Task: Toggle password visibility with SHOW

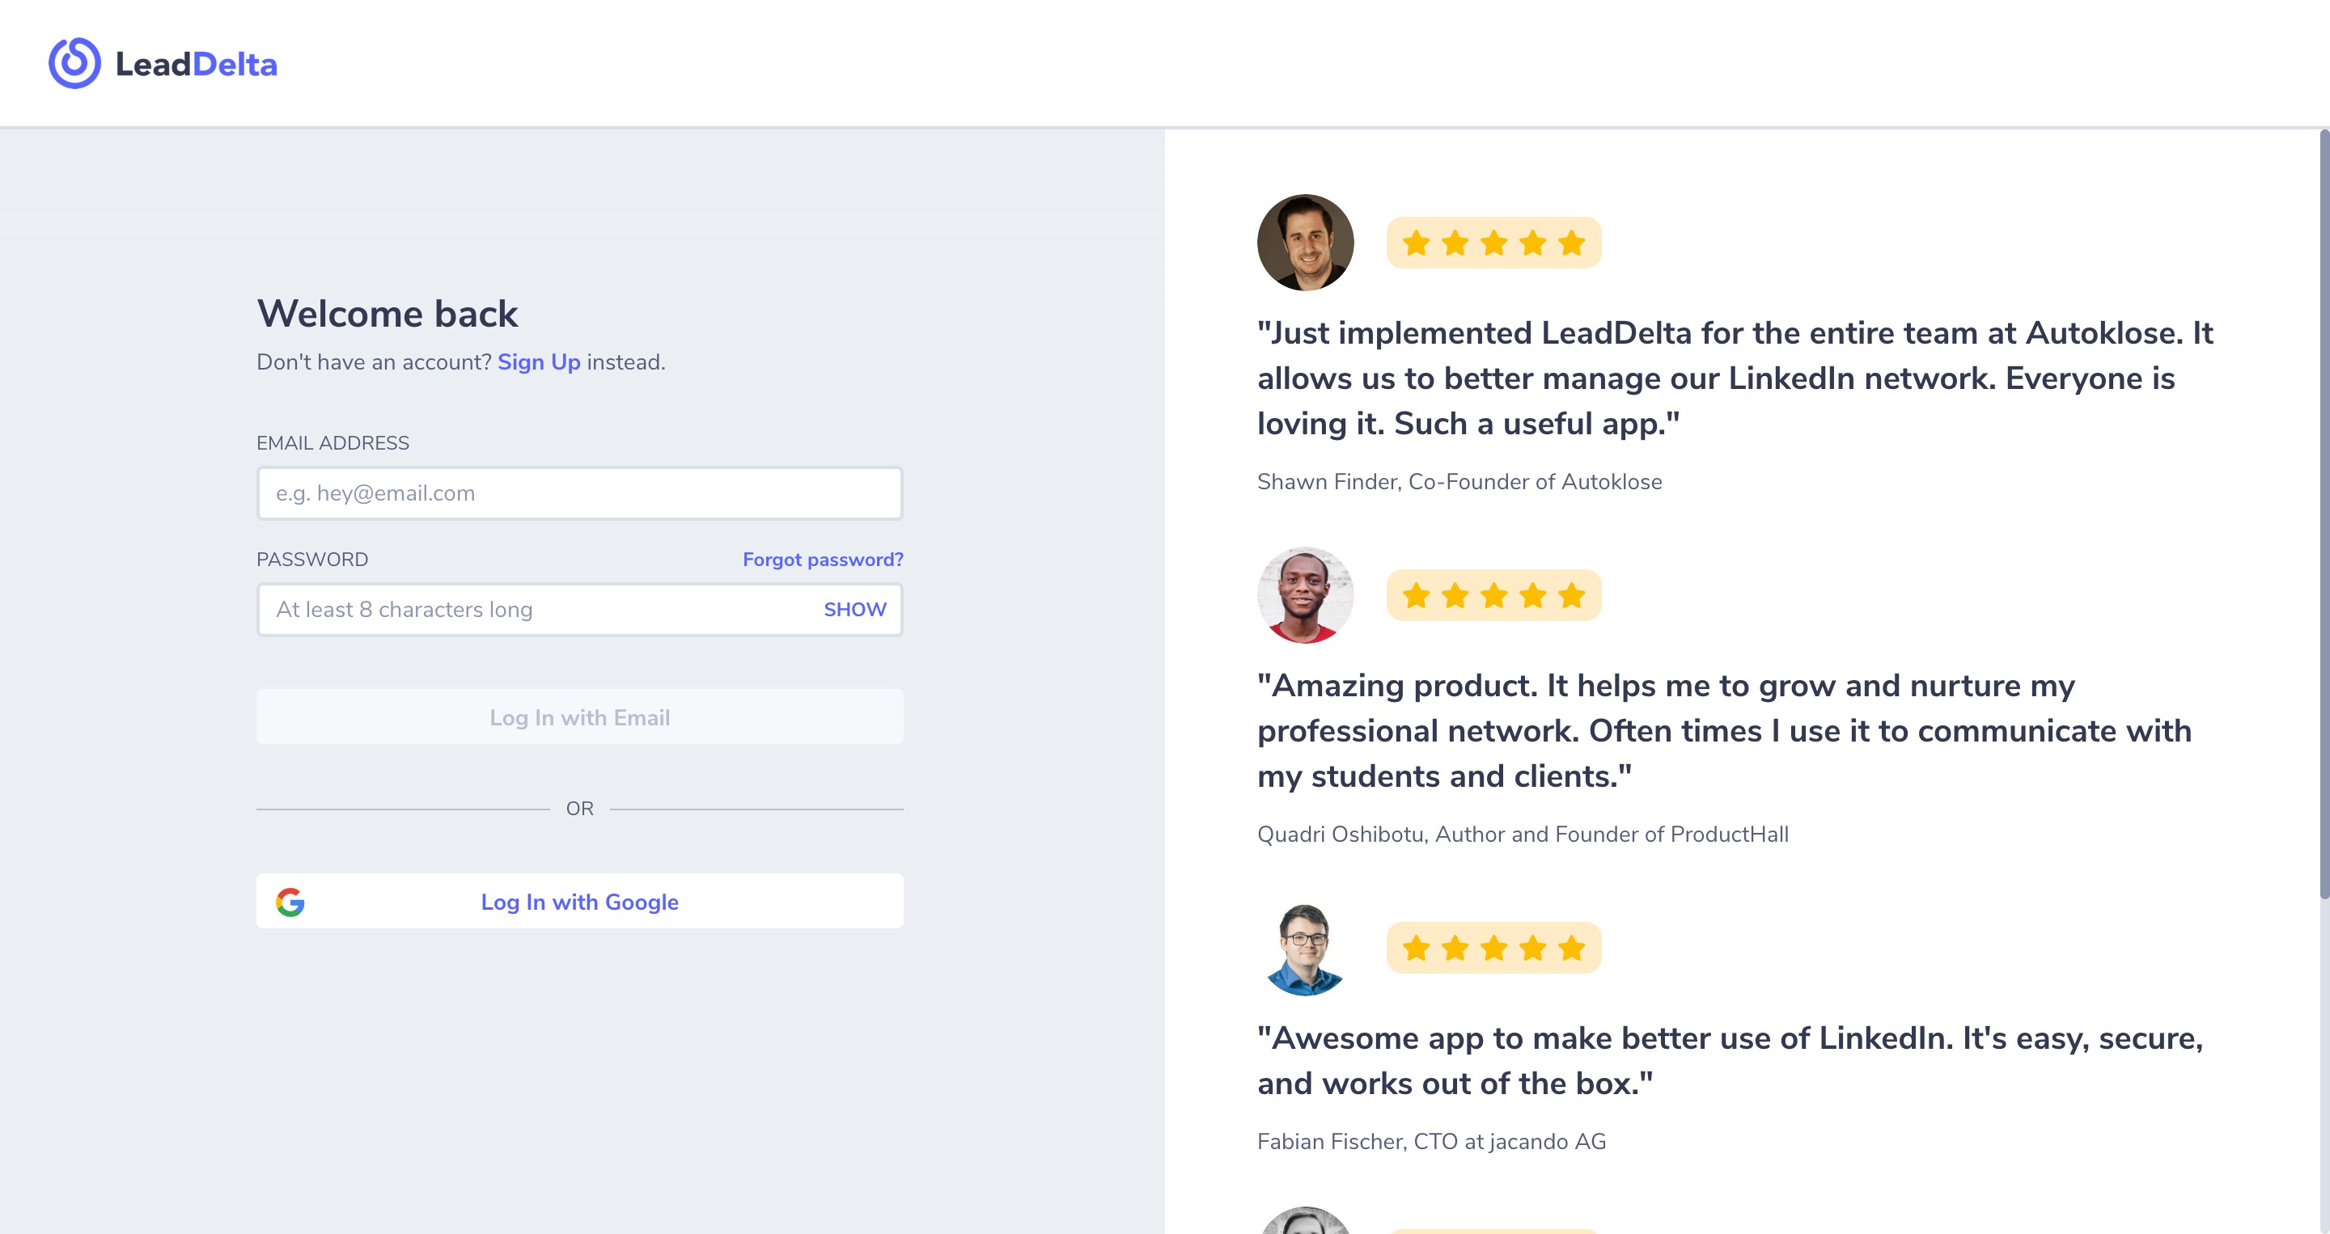Action: 855,609
